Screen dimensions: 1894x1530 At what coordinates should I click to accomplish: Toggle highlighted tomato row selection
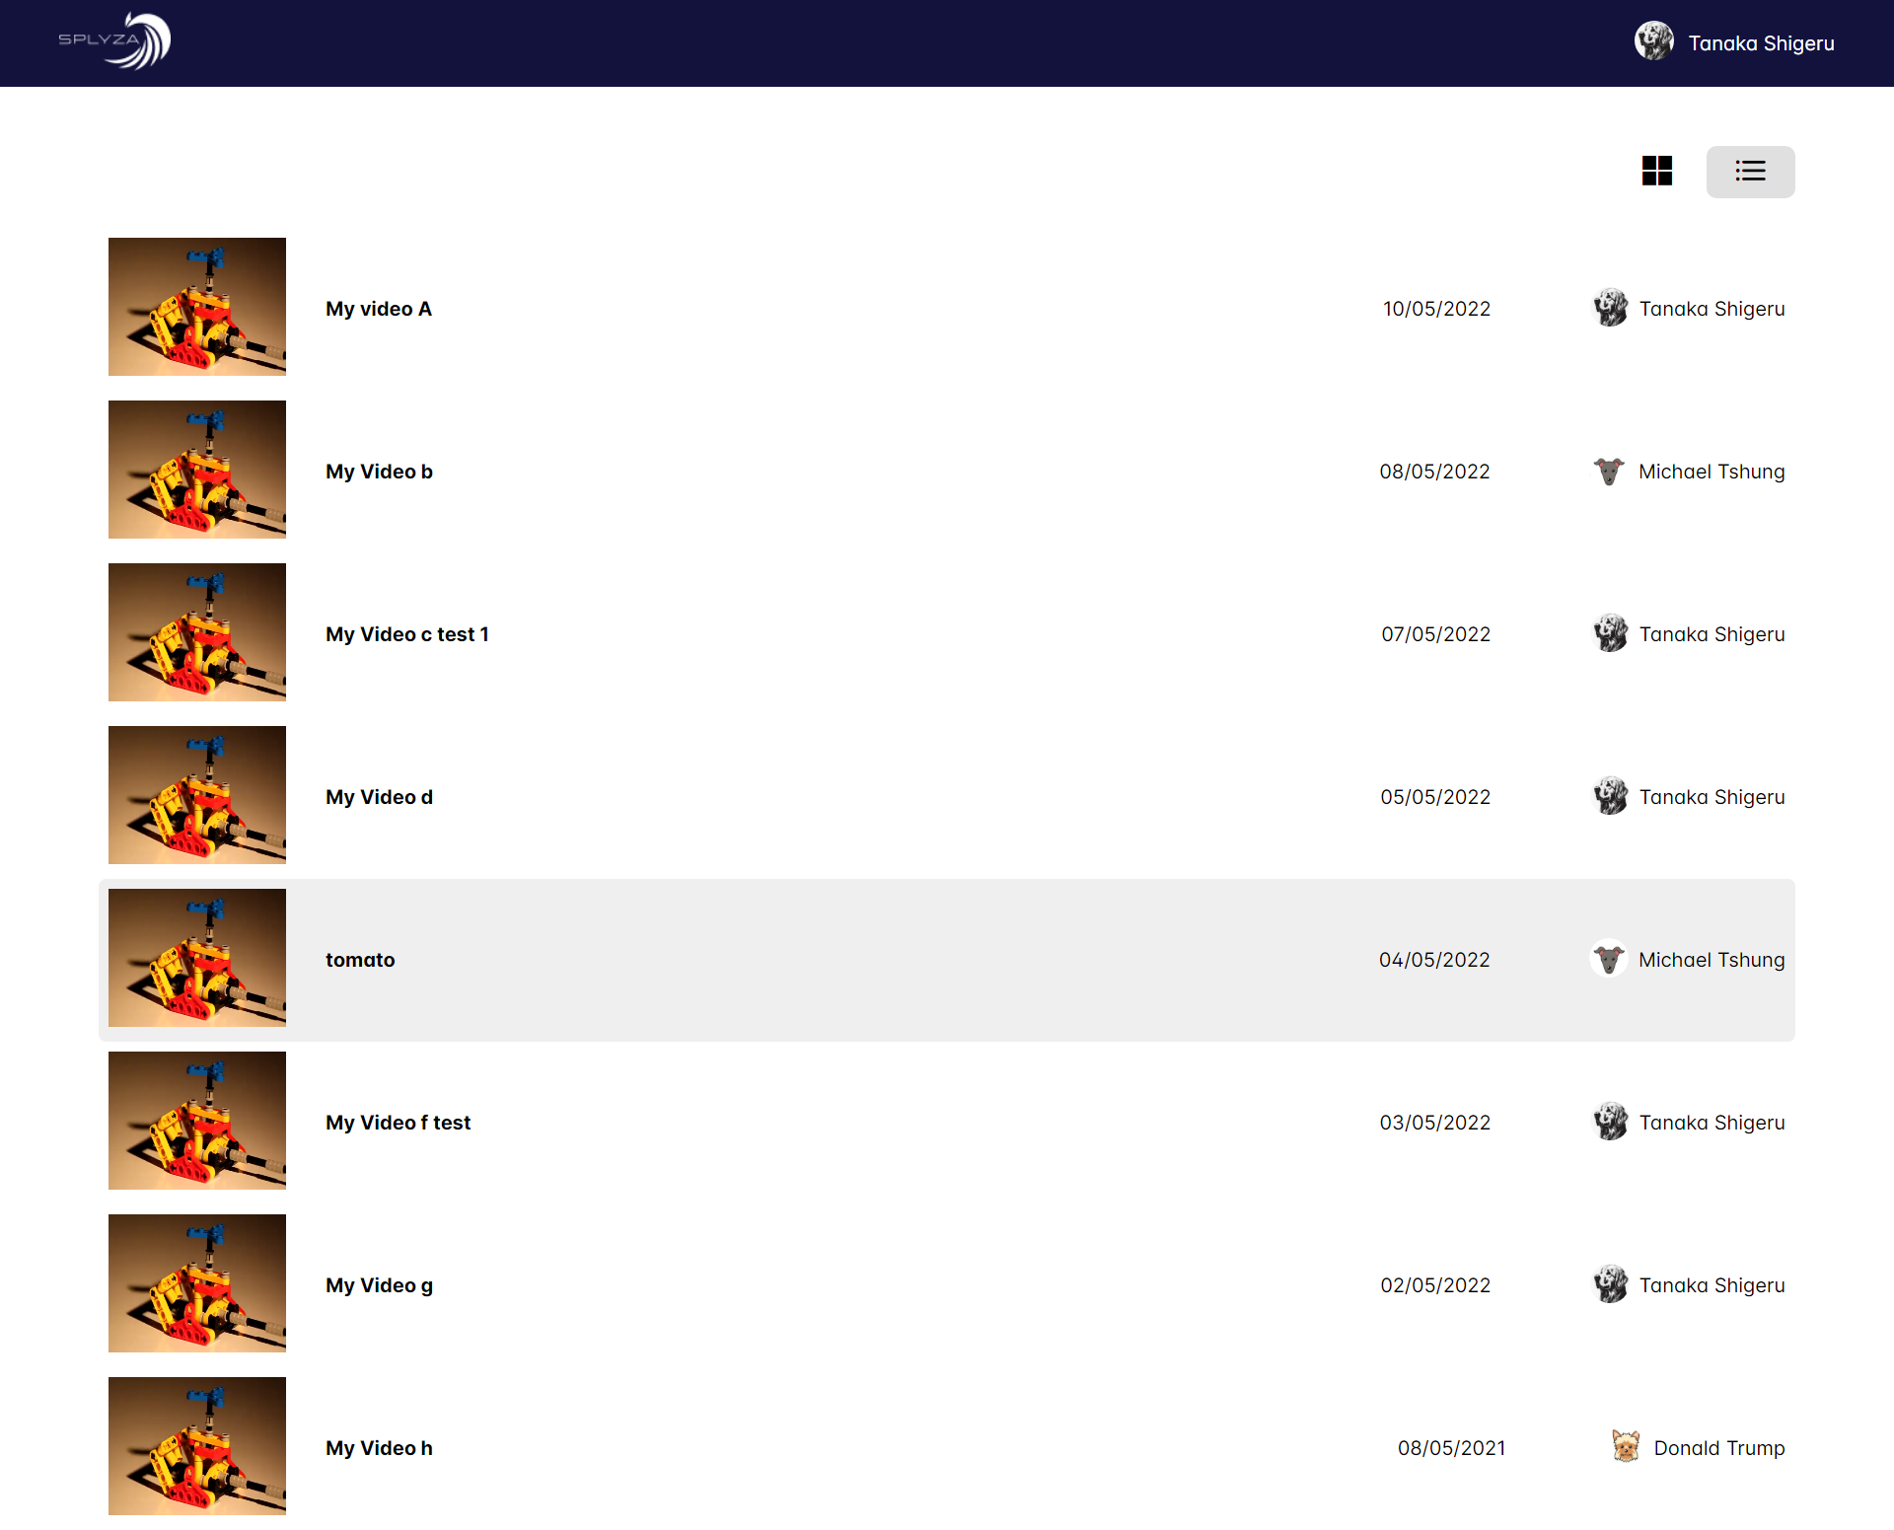coord(946,959)
